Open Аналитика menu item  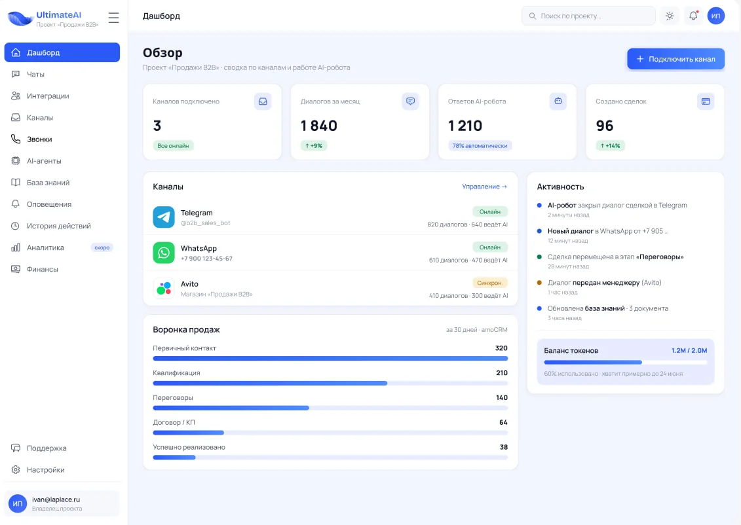pyautogui.click(x=62, y=247)
